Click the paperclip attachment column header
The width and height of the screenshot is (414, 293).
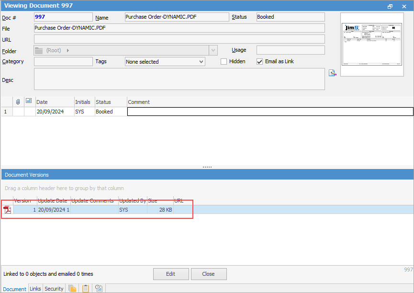coord(18,101)
